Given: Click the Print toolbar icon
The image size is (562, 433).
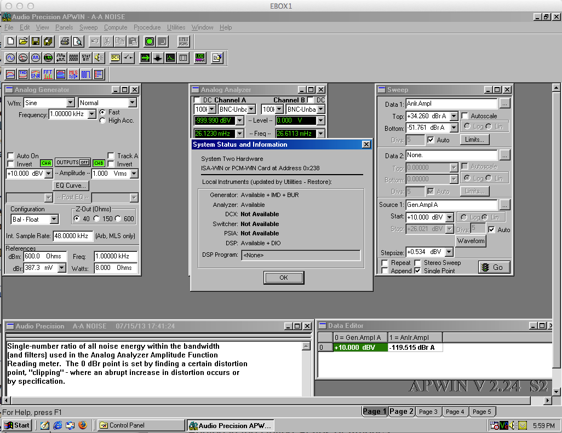Looking at the screenshot, I should point(65,42).
